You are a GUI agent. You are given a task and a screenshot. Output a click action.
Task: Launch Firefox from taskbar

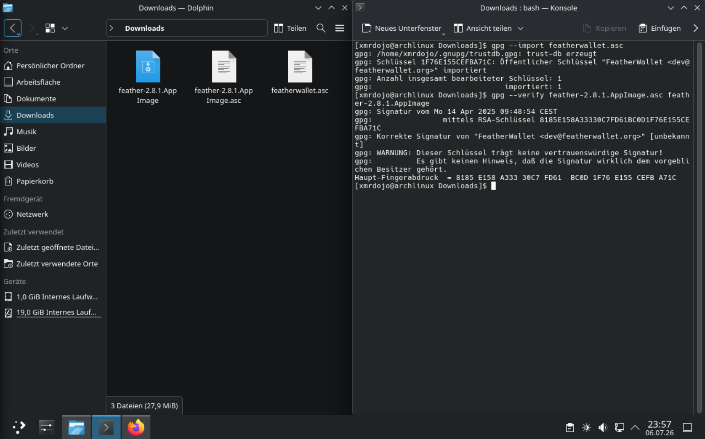tap(136, 427)
